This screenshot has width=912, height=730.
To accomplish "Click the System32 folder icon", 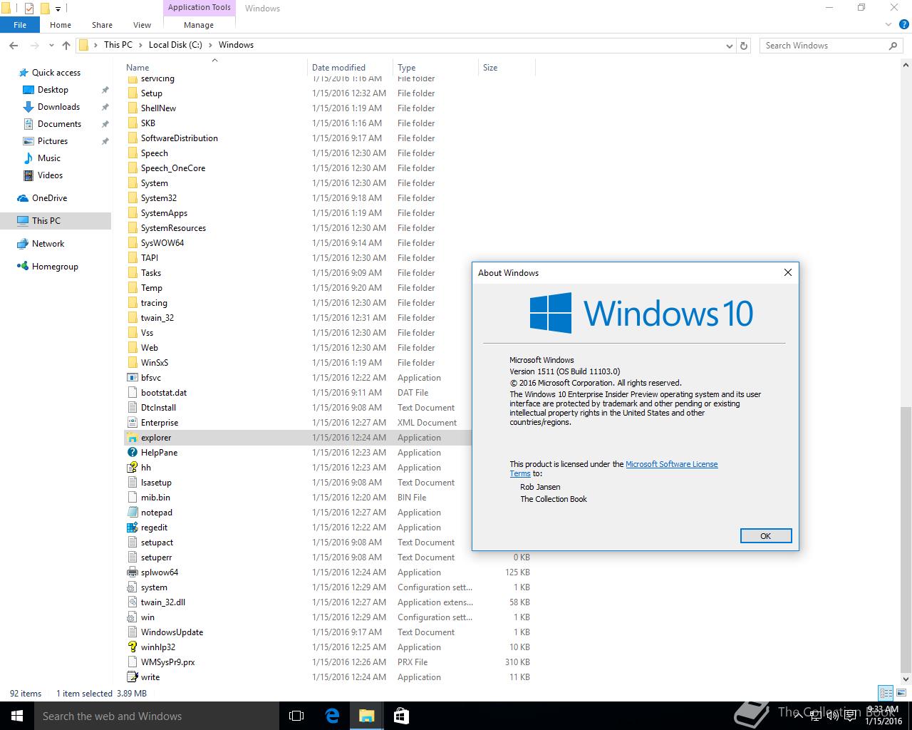I will pos(132,198).
